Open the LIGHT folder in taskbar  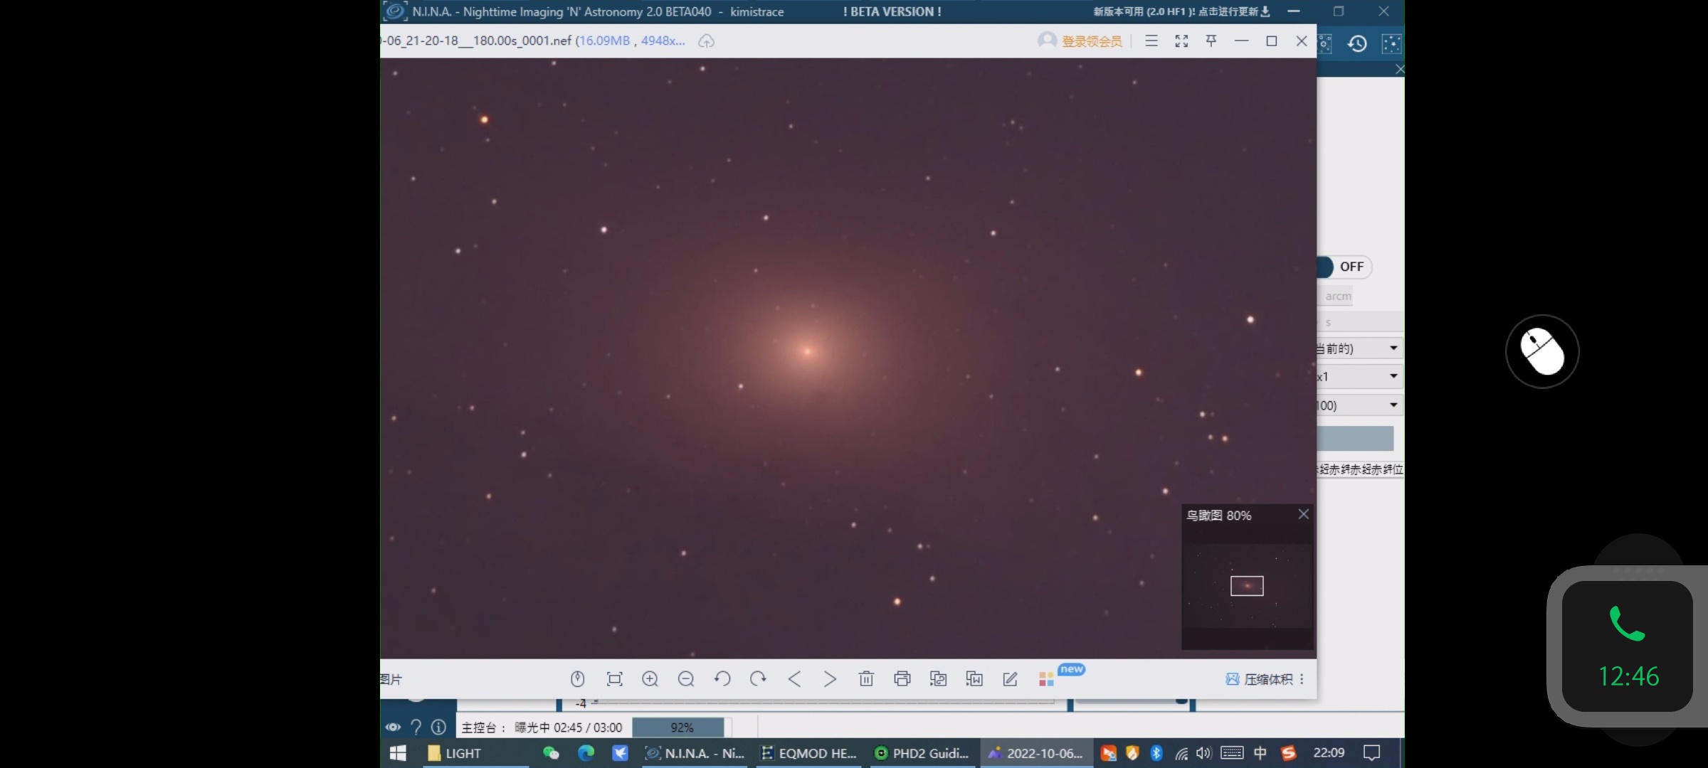pos(475,753)
